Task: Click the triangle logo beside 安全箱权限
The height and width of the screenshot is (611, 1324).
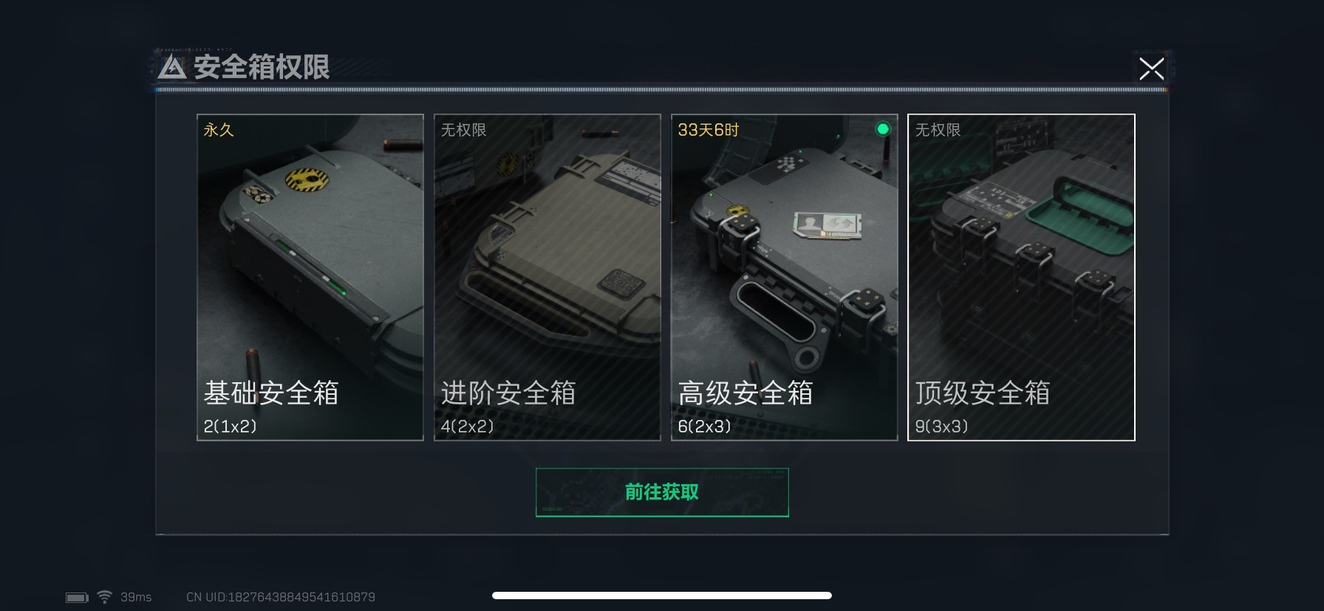Action: pyautogui.click(x=172, y=67)
